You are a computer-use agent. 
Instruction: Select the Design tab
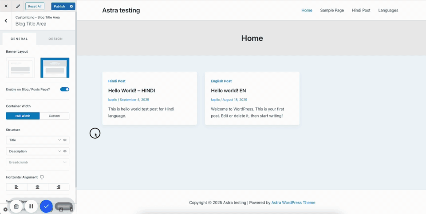pos(55,39)
